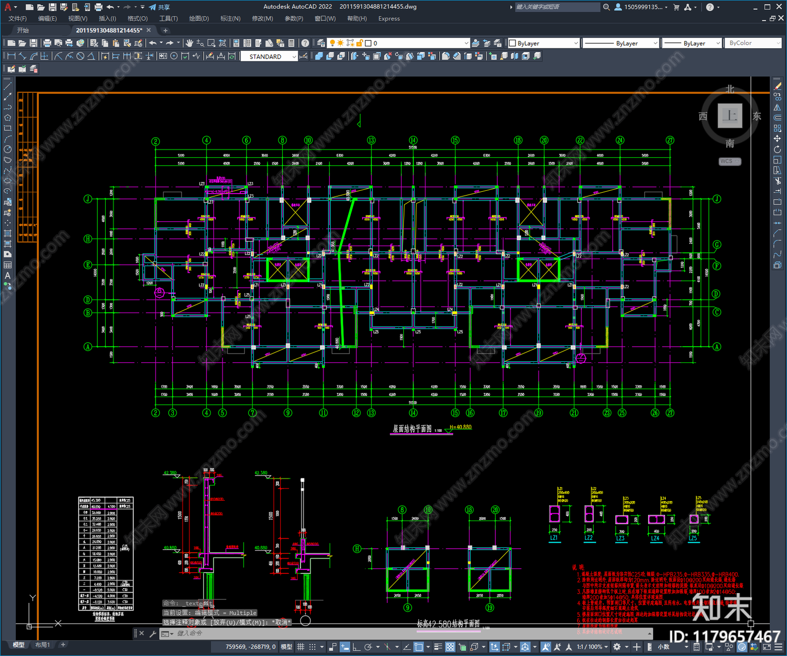Open the Express menu
The image size is (787, 656).
(389, 19)
